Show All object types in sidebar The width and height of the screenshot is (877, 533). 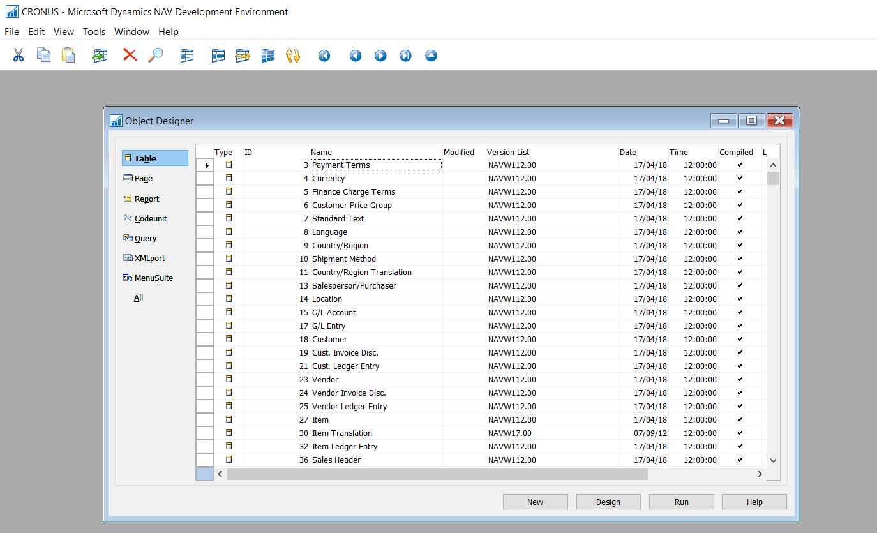point(139,298)
